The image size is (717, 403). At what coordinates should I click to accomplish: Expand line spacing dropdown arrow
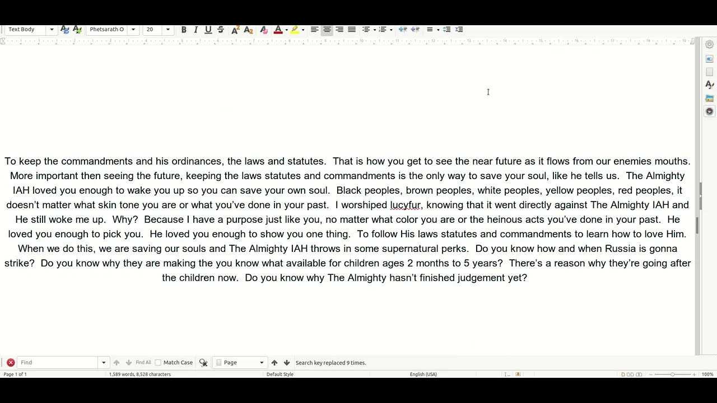point(438,30)
